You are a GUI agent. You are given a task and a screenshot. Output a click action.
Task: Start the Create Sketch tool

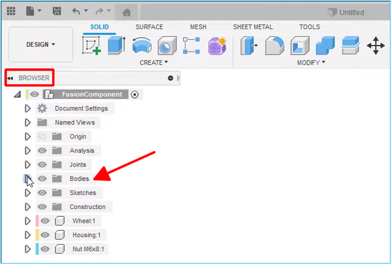tap(92, 45)
